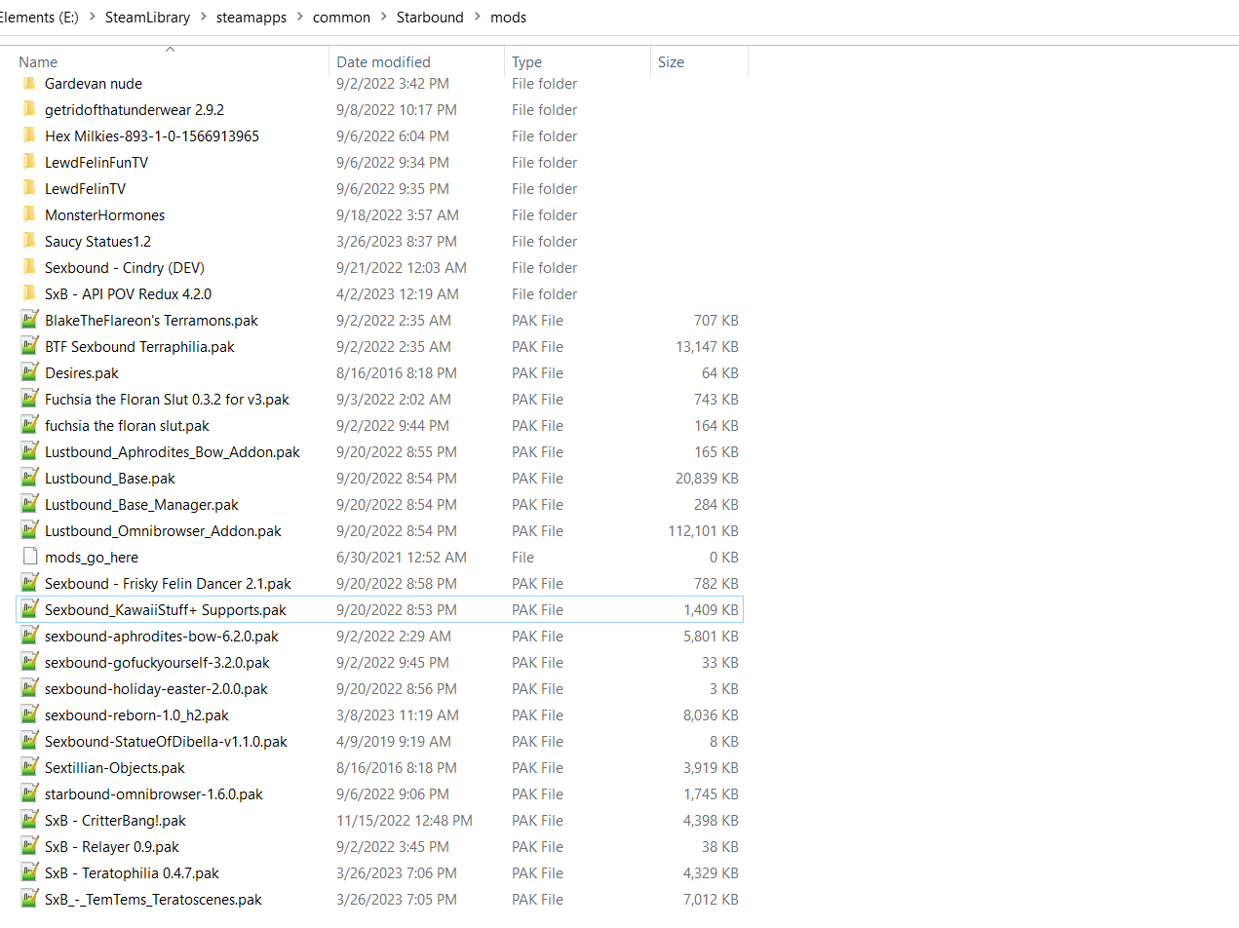Sort by the Type column header

tap(526, 61)
